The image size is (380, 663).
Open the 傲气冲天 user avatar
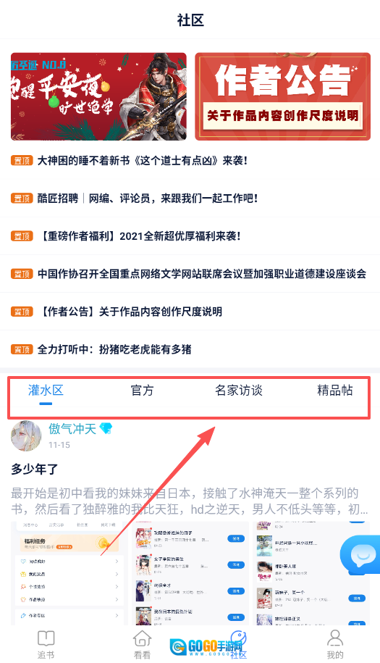(x=26, y=436)
